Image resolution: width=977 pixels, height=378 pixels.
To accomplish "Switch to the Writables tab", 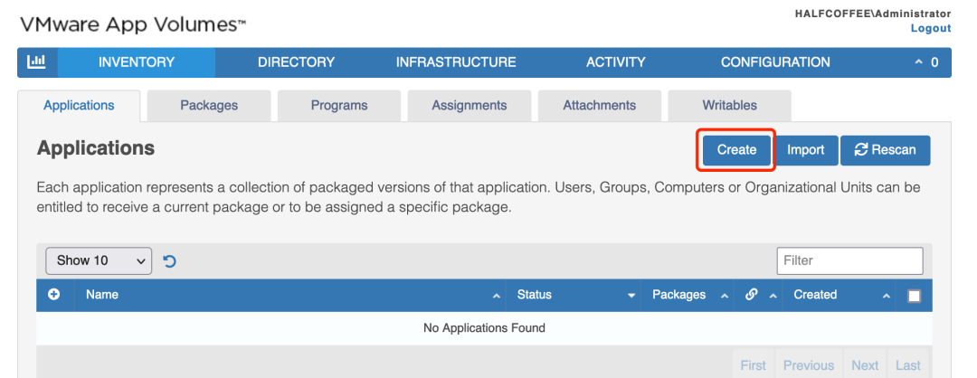I will [729, 105].
